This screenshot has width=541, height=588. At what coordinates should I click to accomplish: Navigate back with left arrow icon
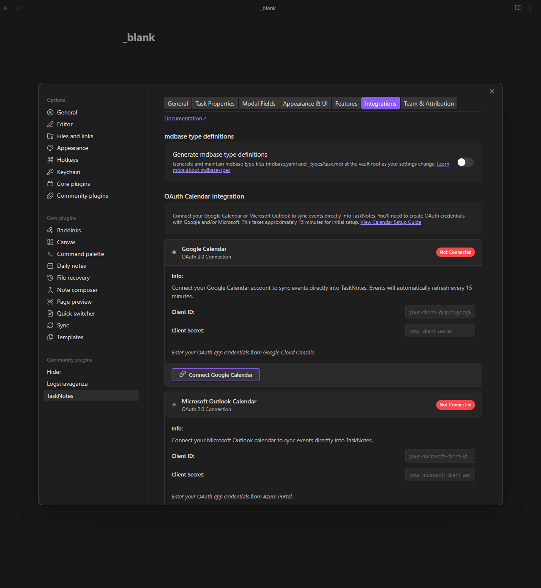click(x=6, y=8)
